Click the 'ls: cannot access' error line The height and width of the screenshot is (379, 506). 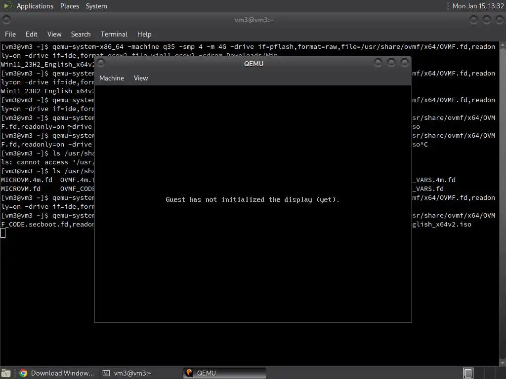pyautogui.click(x=47, y=162)
